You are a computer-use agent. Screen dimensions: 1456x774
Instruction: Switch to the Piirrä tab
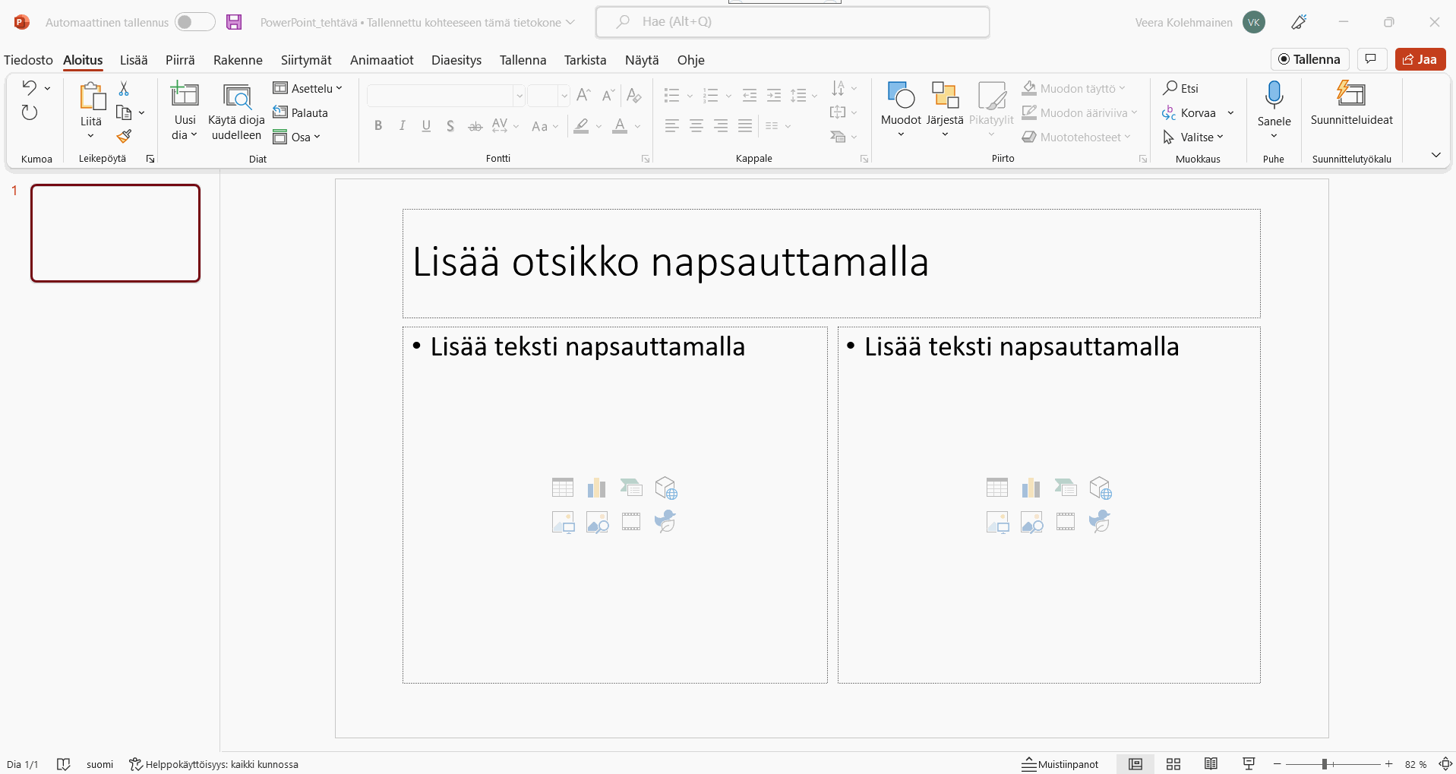click(x=180, y=60)
